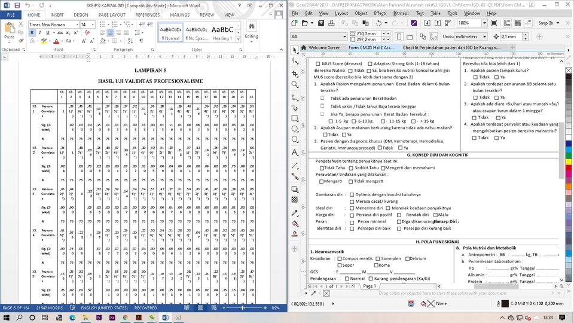Viewport: 574px width, 323px height.
Task: Create a new CorelDRAW document
Action: click(x=294, y=23)
